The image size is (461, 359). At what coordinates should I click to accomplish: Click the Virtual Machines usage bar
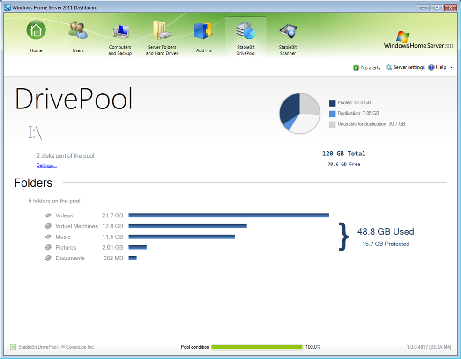pos(187,226)
